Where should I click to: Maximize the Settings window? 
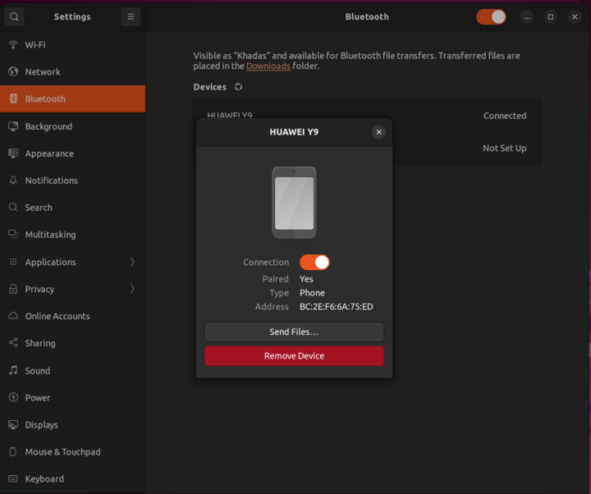[551, 17]
